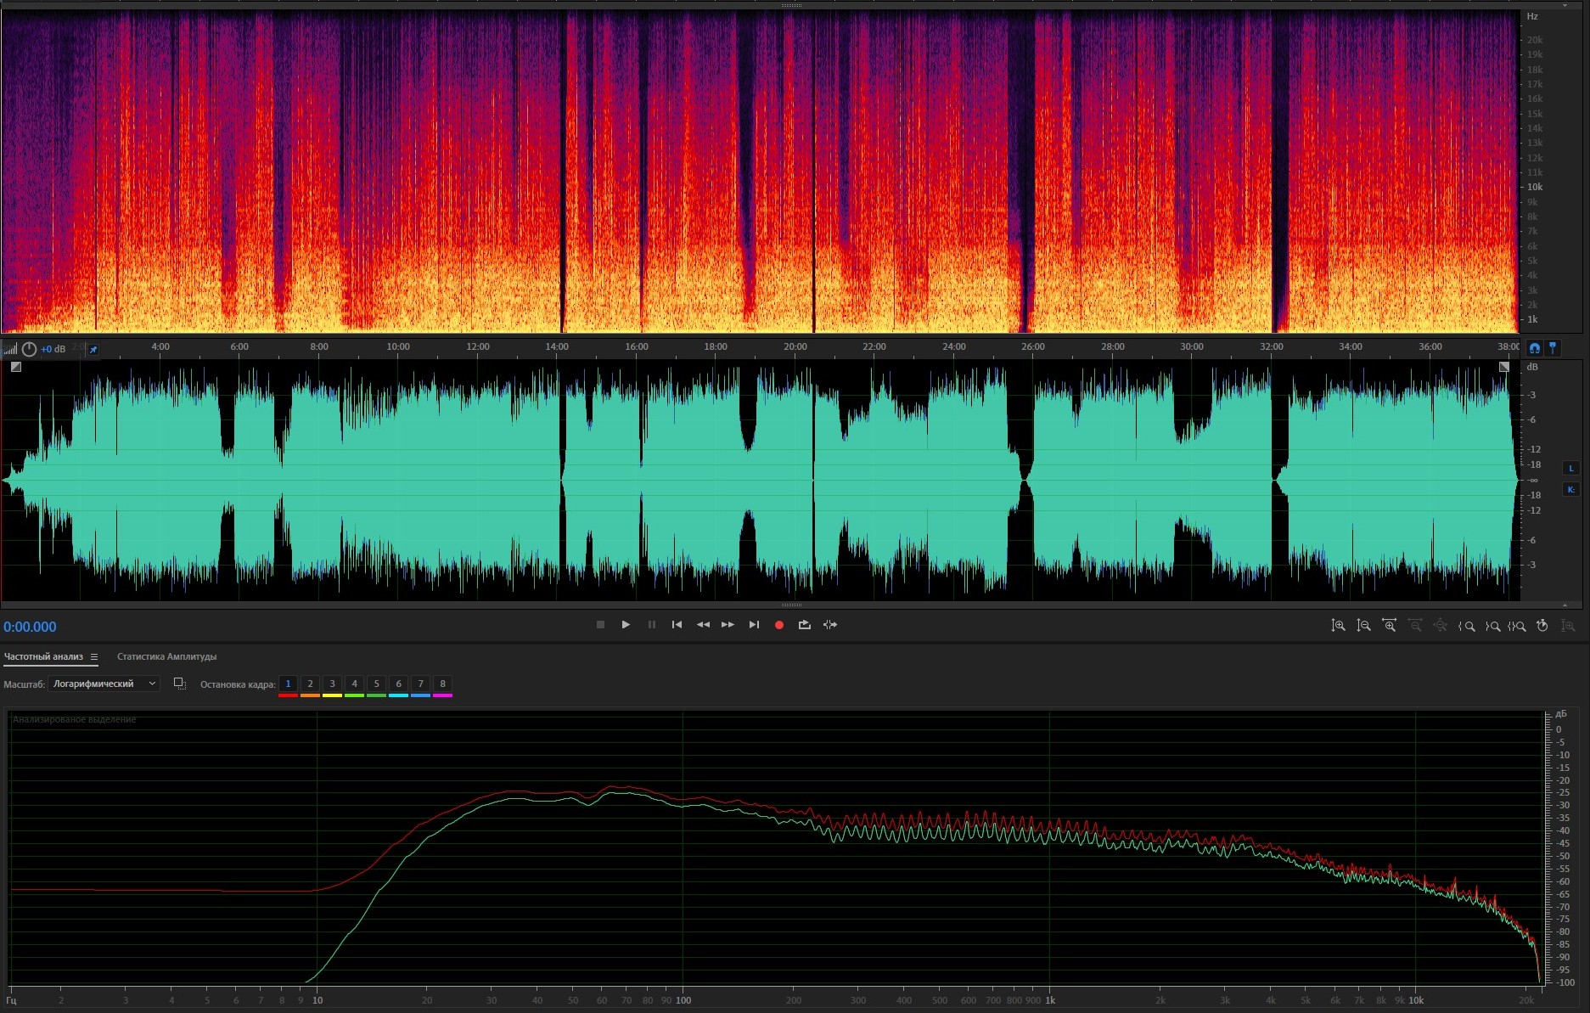Click the HUD volume +0 dB knob

[30, 349]
